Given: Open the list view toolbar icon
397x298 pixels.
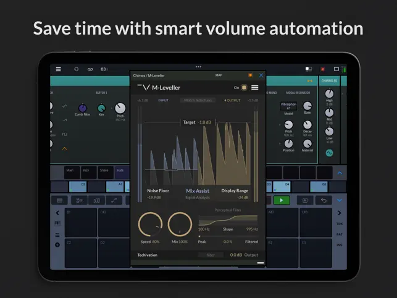Looking at the screenshot, I should (x=60, y=200).
